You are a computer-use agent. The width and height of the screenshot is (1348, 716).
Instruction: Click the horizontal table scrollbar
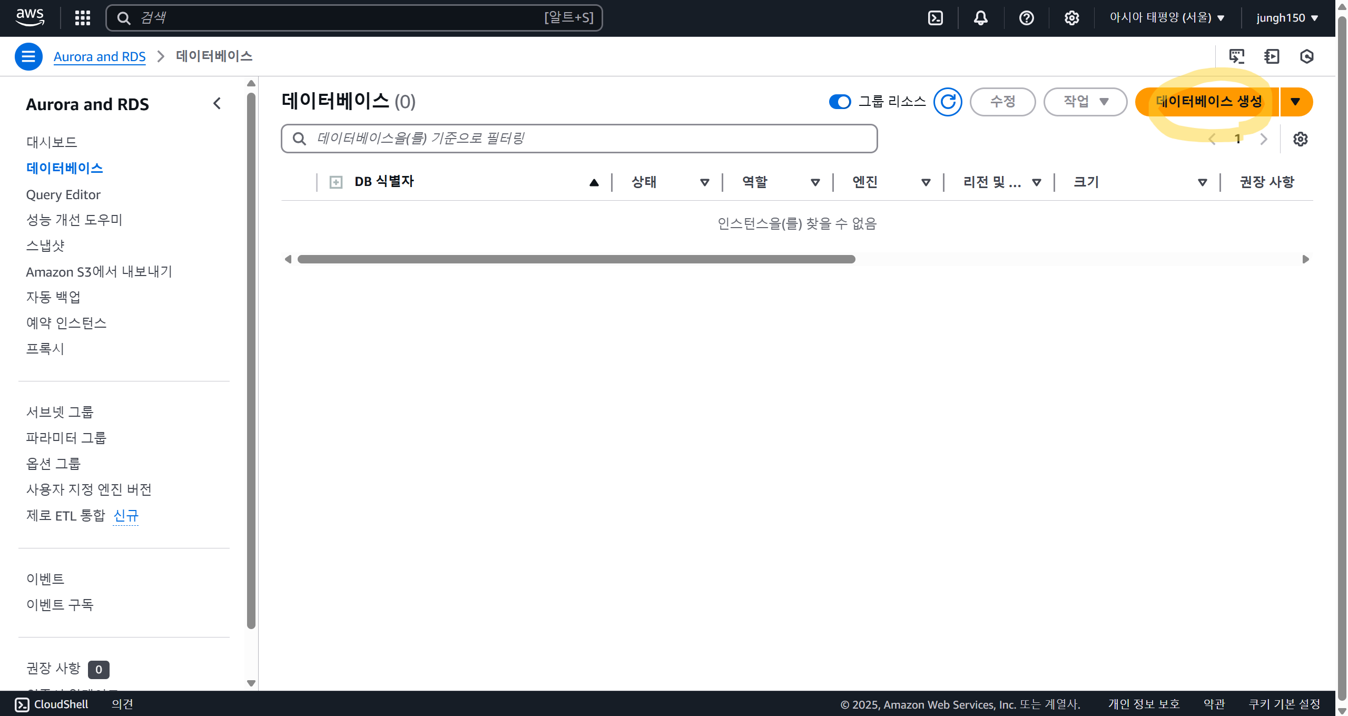(576, 259)
